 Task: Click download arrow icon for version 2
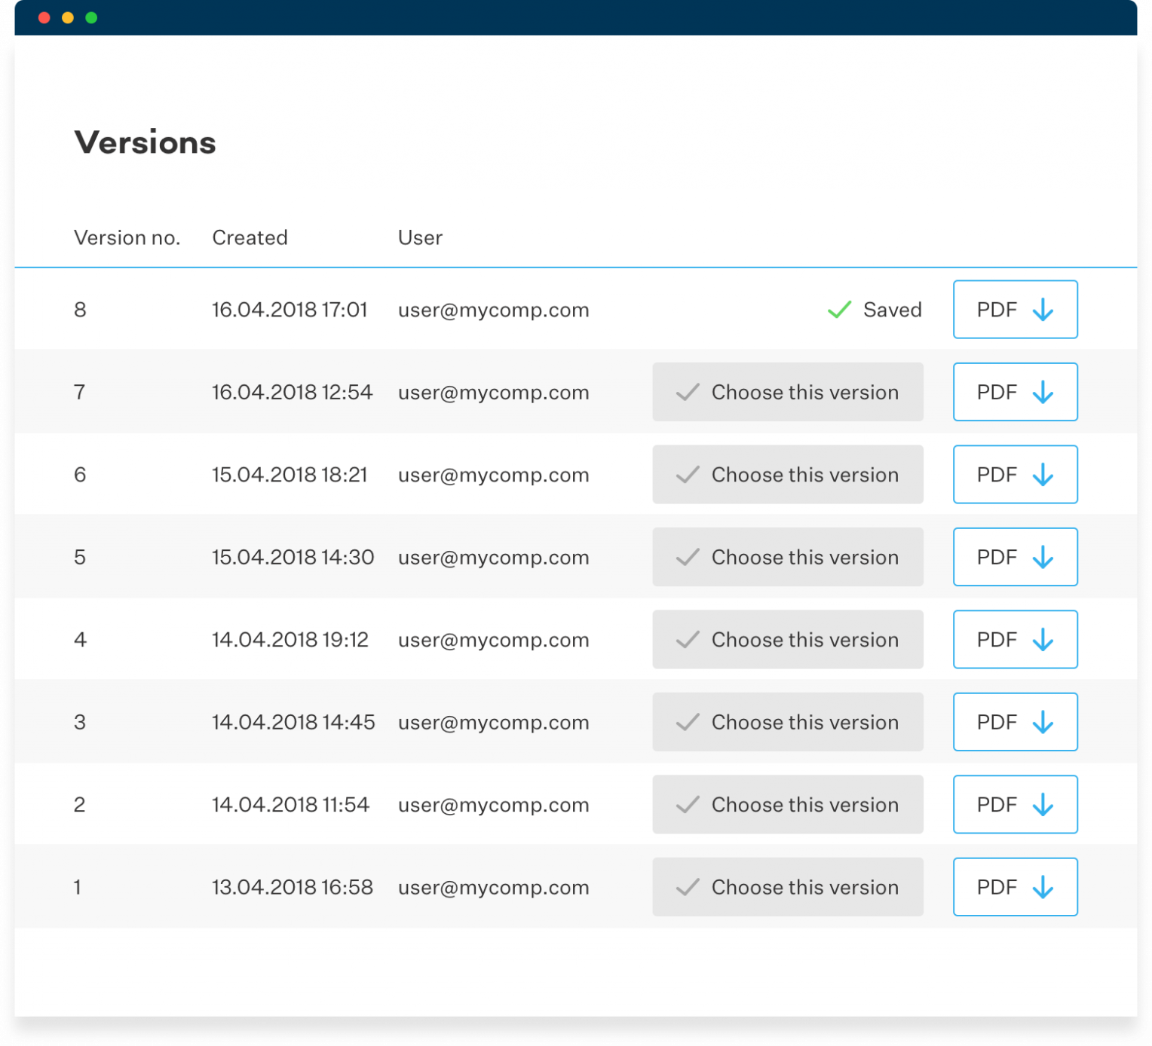1043,805
